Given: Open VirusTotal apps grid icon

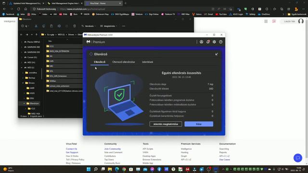Looking at the screenshot, I should click(x=266, y=21).
